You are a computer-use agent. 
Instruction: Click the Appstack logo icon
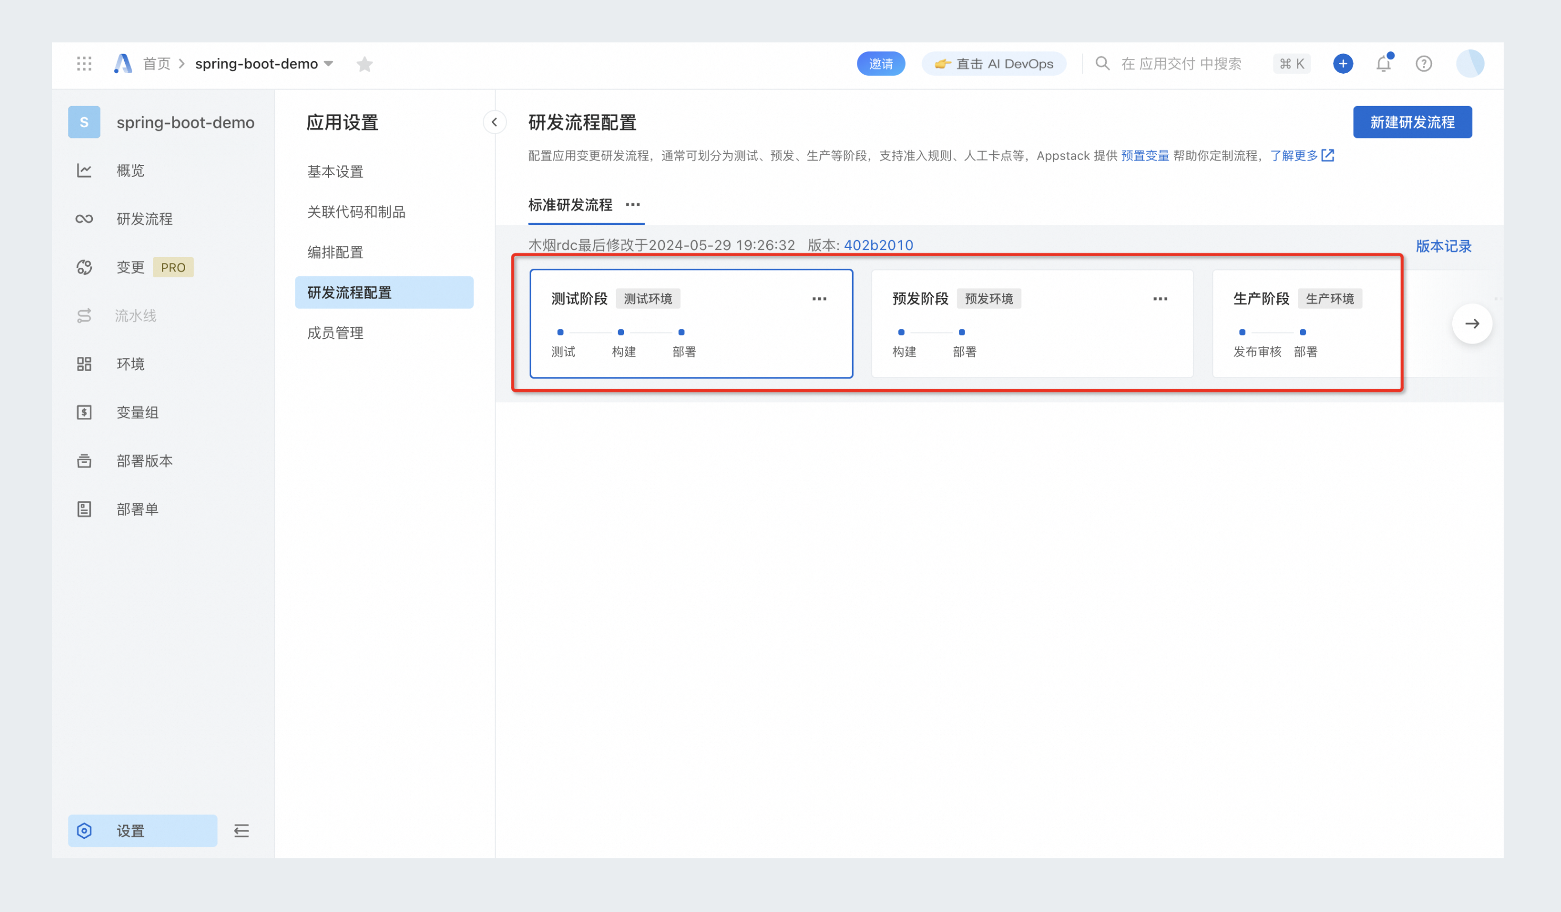[123, 63]
